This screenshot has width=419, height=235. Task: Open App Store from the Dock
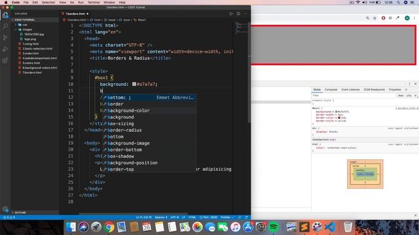pos(247,227)
